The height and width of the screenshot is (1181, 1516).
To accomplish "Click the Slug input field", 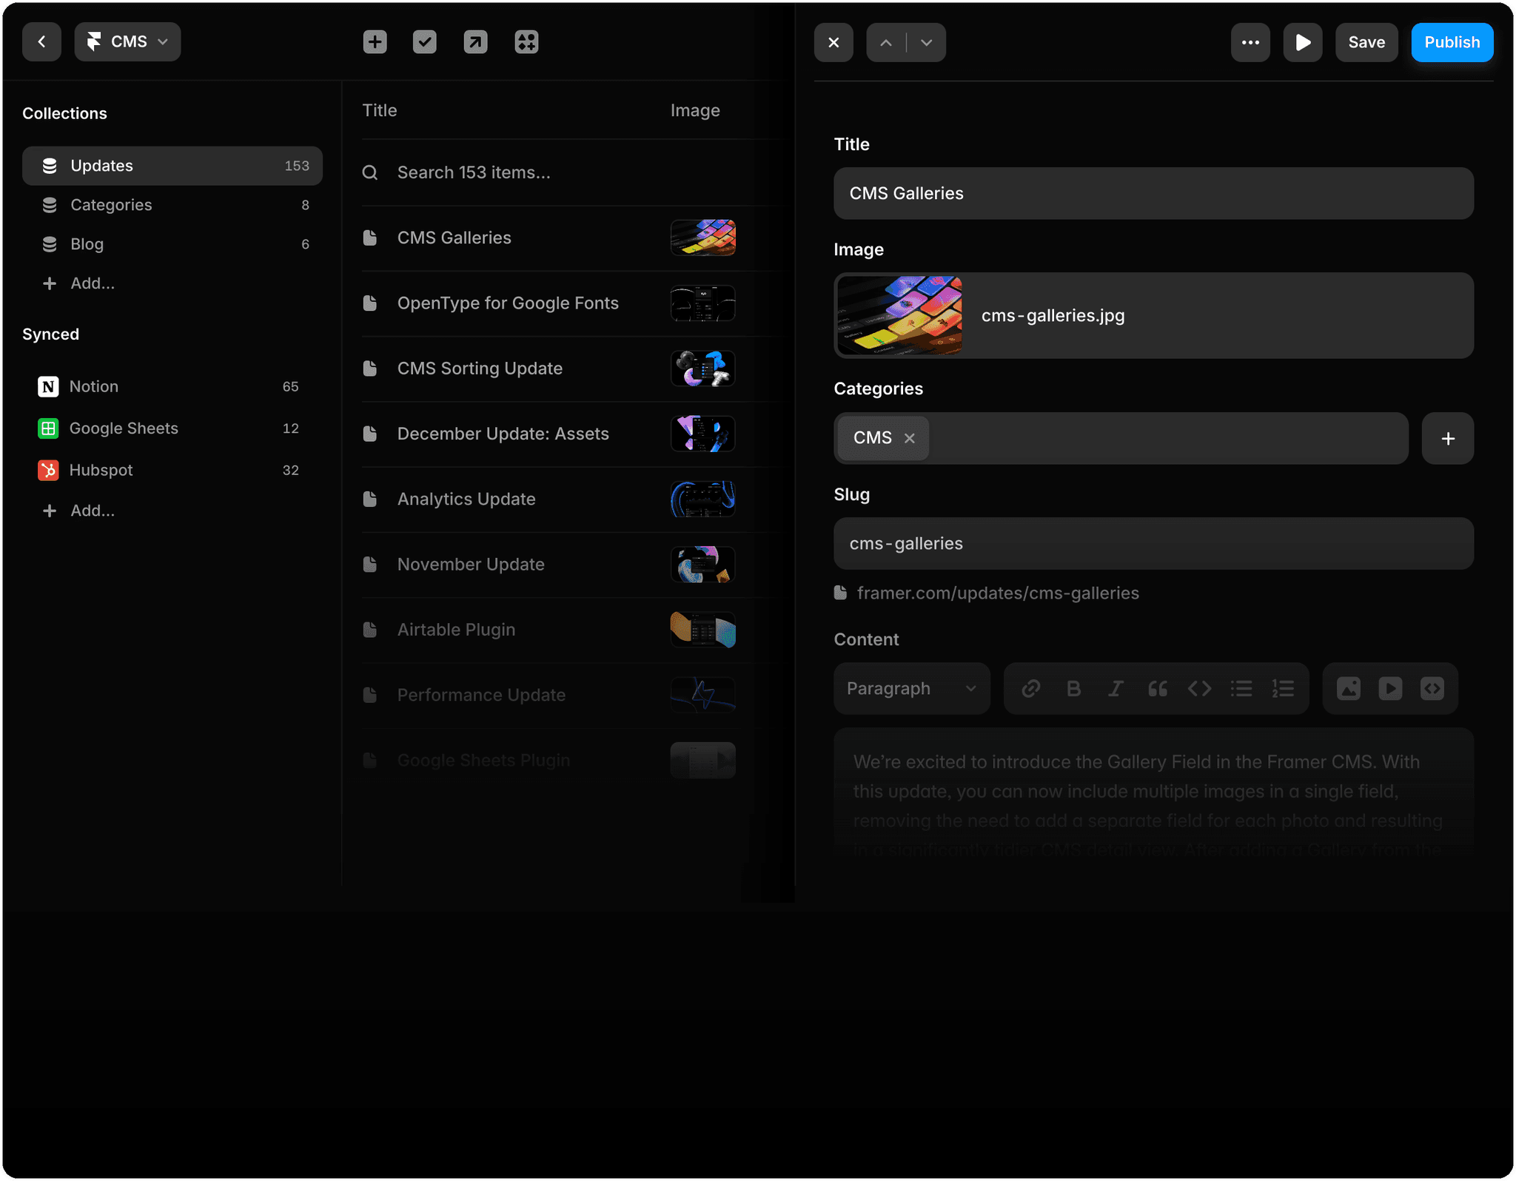I will [1153, 544].
